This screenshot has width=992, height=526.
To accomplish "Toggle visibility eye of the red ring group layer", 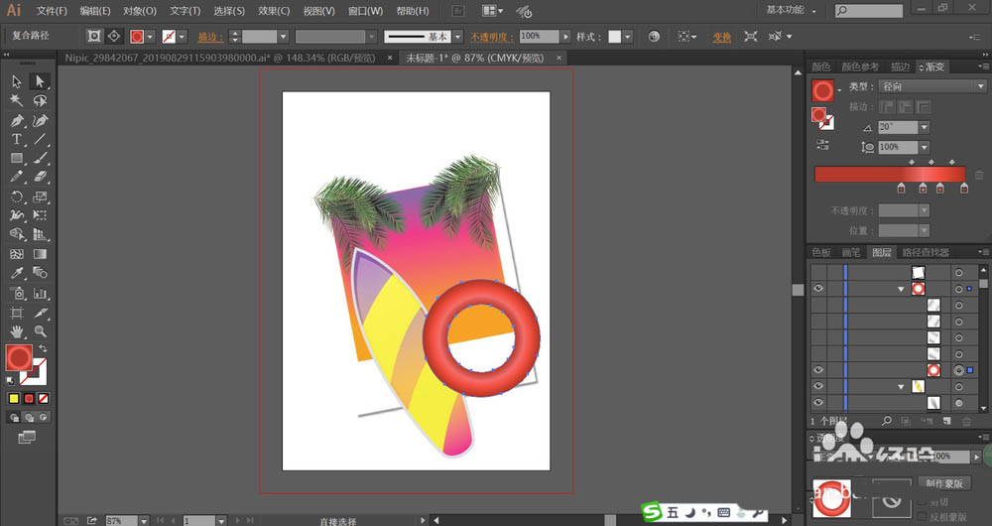I will click(818, 289).
